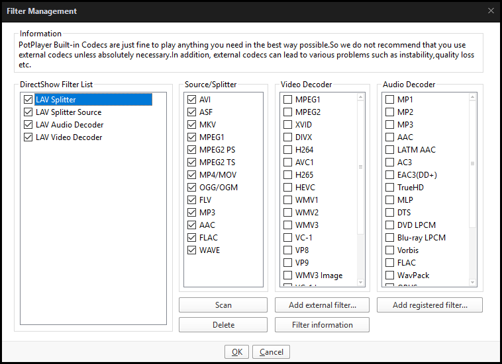Click Video Decoder scrollbar down arrow

[360, 282]
